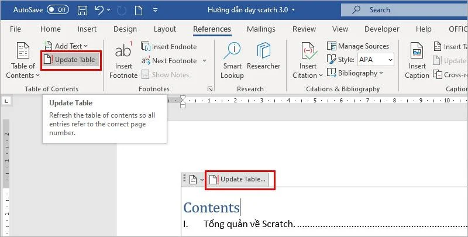Click the Insert Footnote icon
Image resolution: width=468 pixels, height=237 pixels.
click(x=123, y=51)
